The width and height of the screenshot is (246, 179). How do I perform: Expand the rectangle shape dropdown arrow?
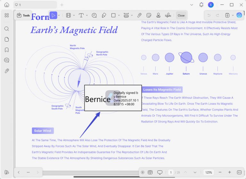pyautogui.click(x=119, y=15)
